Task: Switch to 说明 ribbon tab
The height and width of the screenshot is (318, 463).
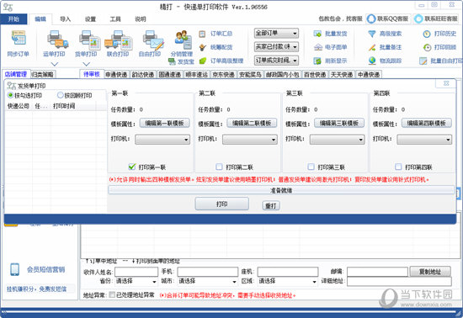Action: pos(141,19)
